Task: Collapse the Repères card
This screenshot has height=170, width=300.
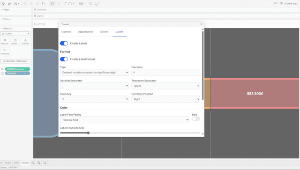Action: pyautogui.click(x=1, y=29)
